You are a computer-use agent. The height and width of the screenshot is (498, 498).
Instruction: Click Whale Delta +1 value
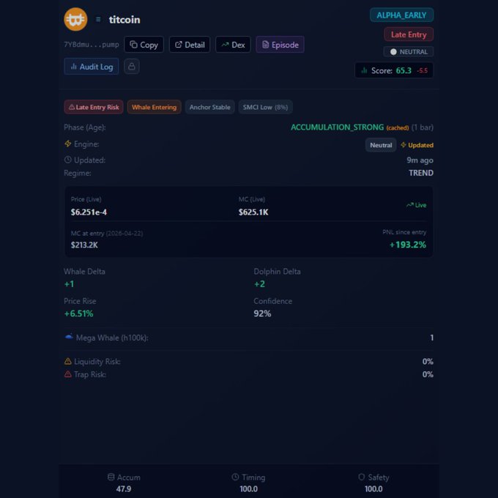tap(70, 284)
